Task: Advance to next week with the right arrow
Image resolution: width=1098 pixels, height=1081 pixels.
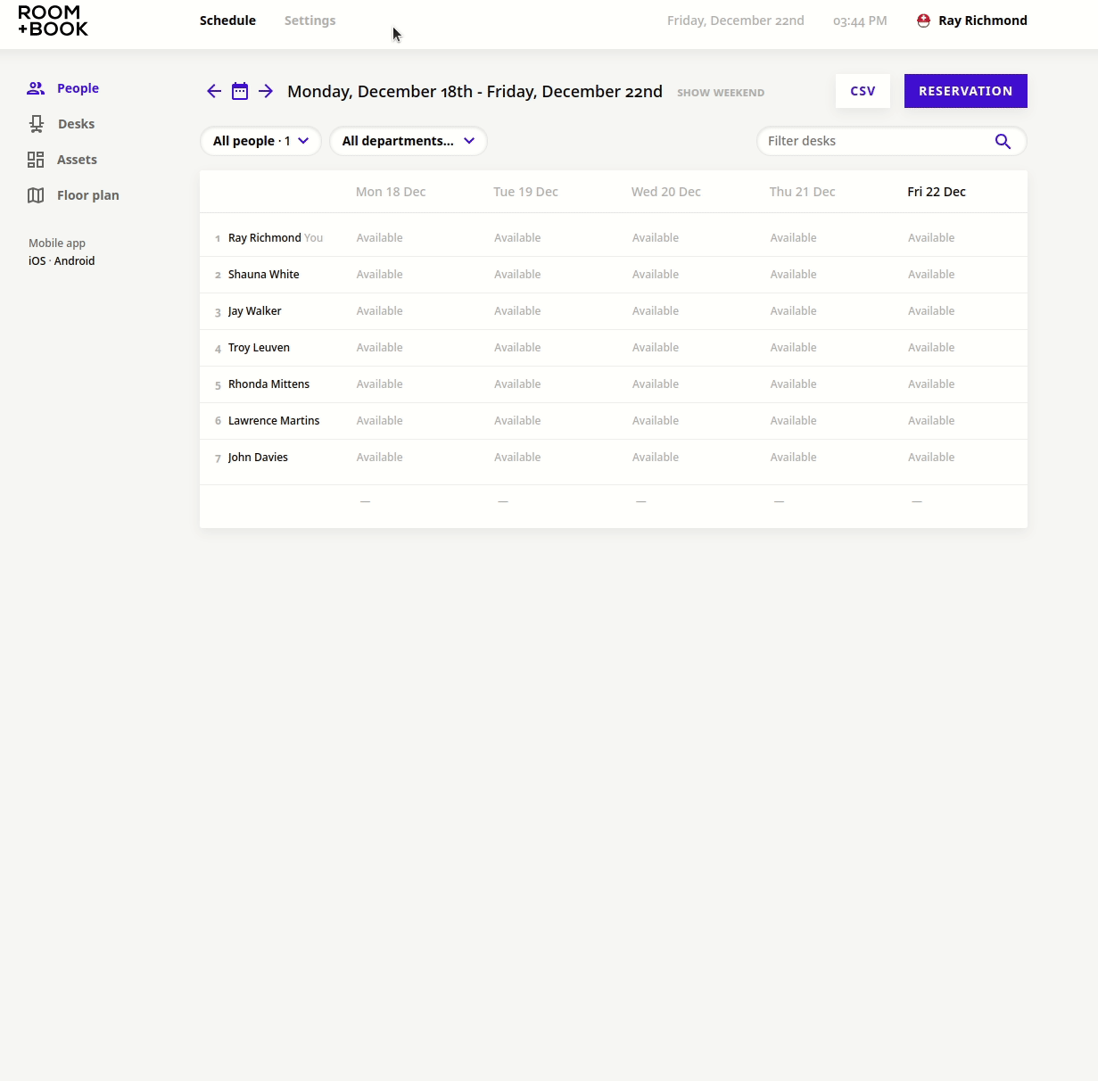Action: click(265, 90)
